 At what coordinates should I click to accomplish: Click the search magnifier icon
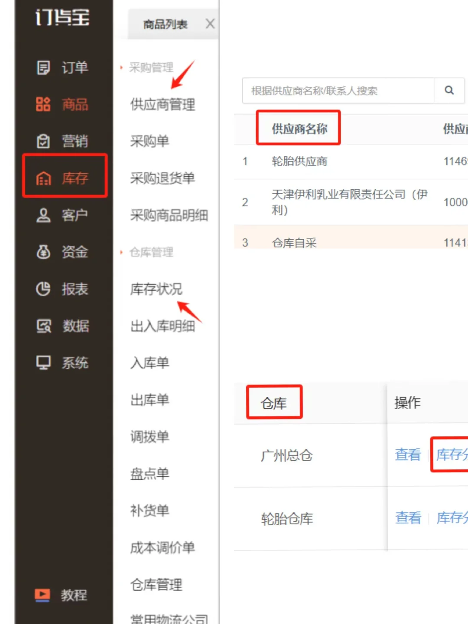pos(448,90)
